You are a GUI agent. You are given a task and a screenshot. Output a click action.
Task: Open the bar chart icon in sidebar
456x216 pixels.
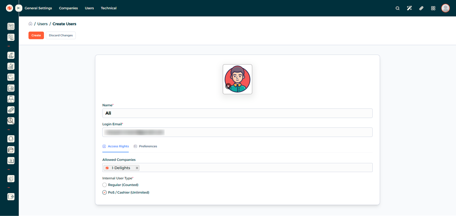pyautogui.click(x=11, y=66)
